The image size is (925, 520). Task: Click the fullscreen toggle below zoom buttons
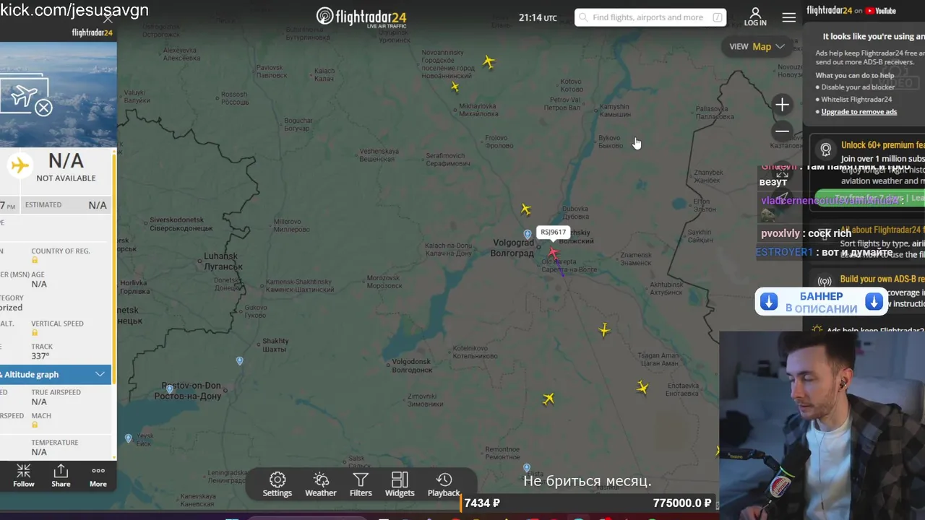[782, 172]
